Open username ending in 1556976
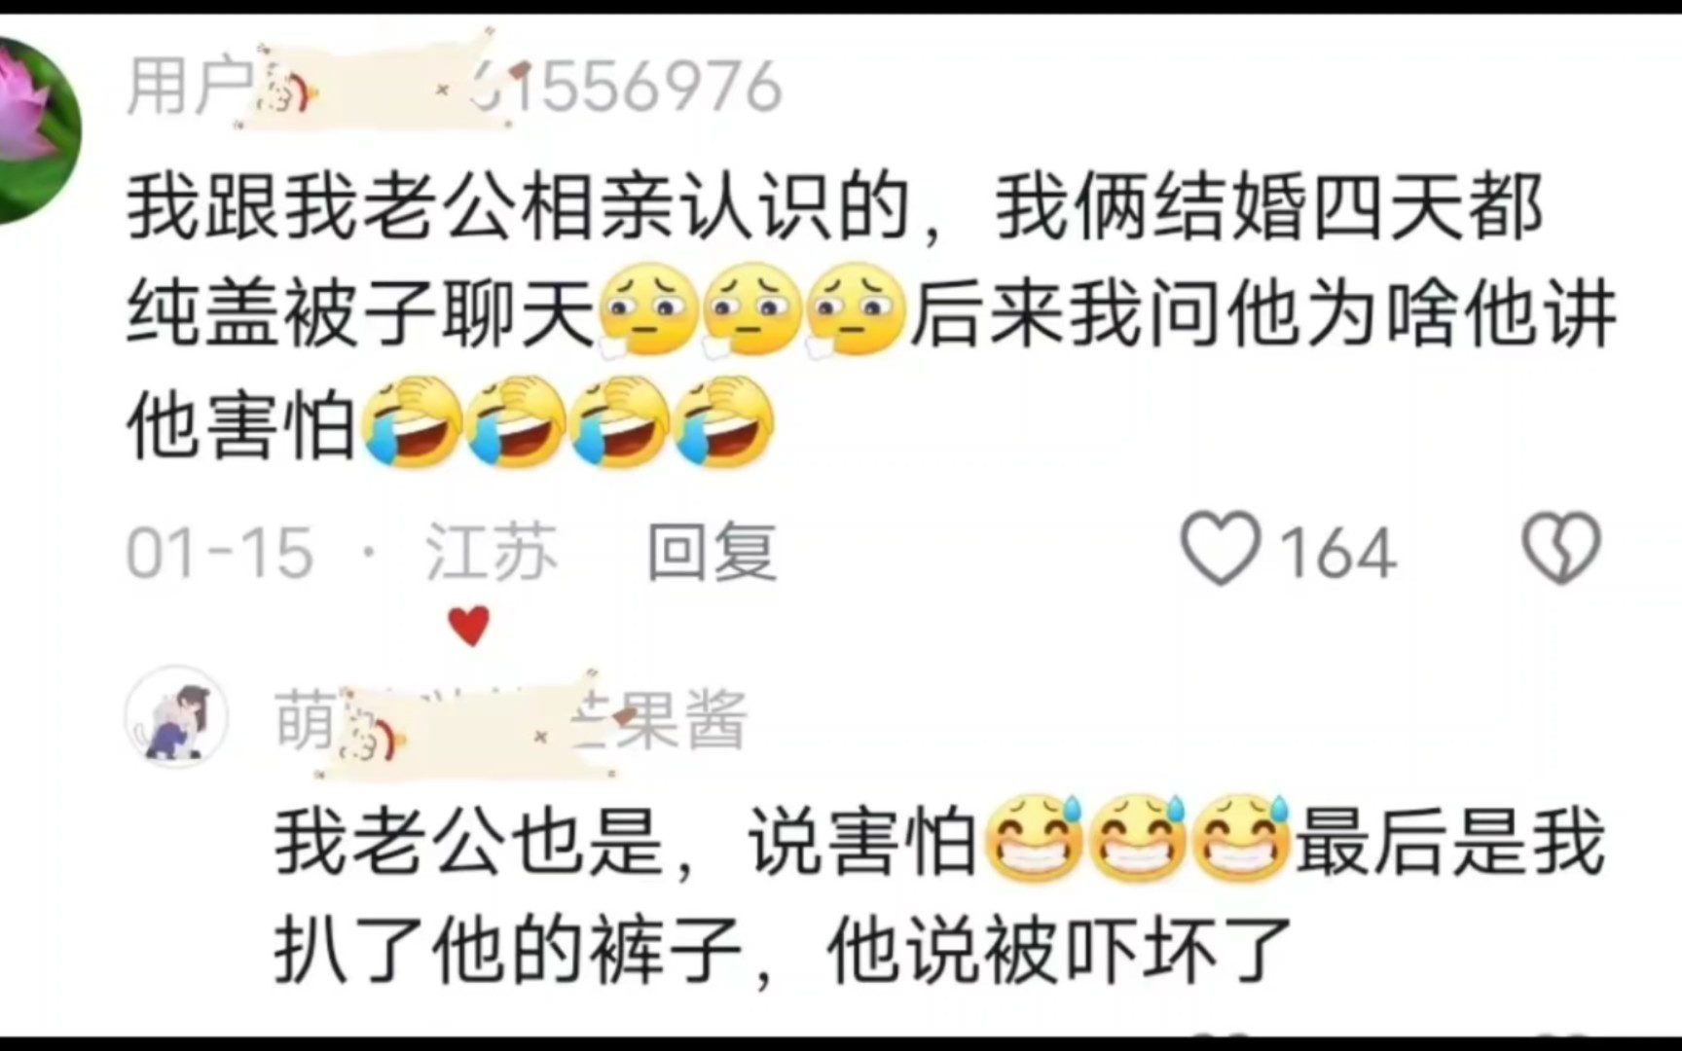 [x=455, y=86]
